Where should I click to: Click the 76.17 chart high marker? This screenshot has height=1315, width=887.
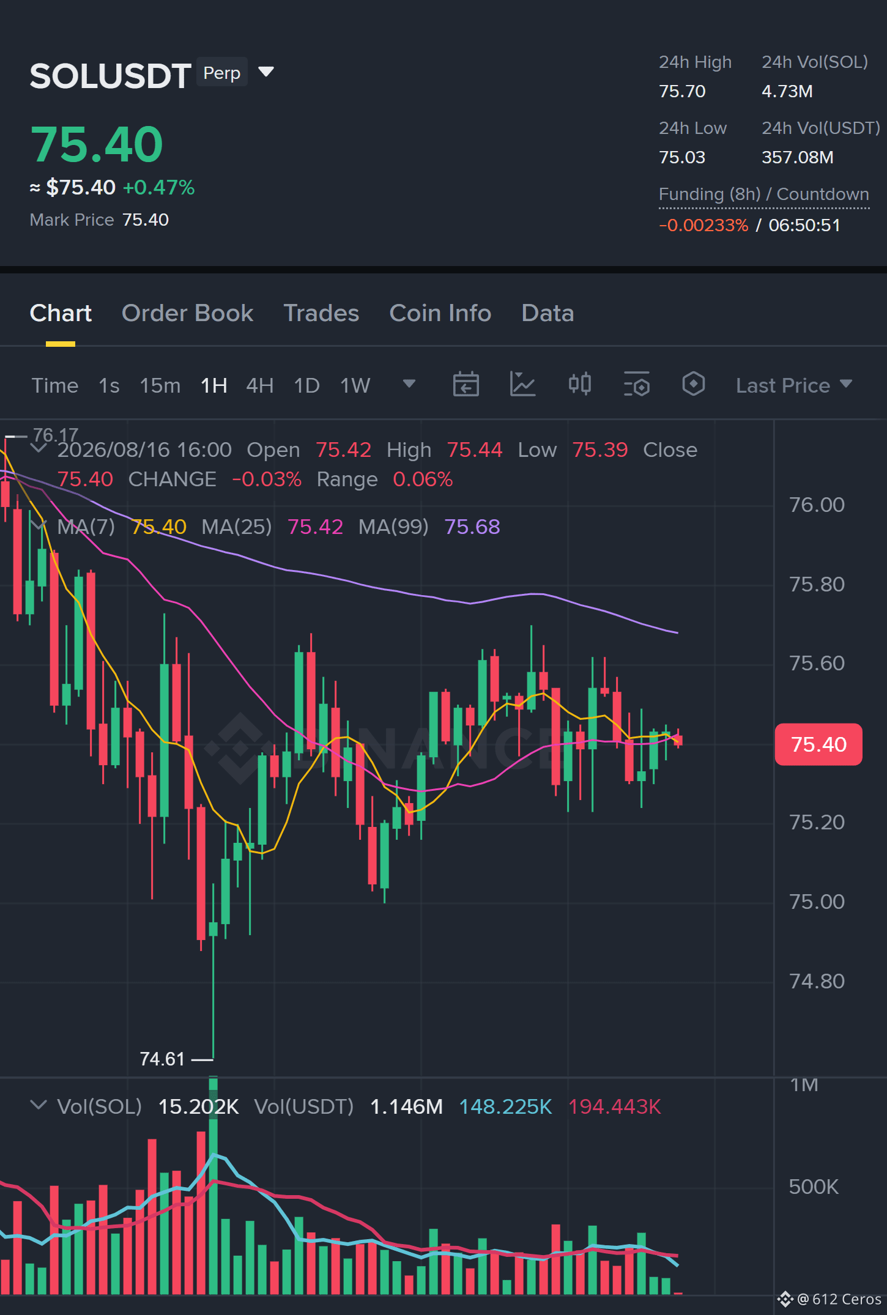click(x=55, y=435)
